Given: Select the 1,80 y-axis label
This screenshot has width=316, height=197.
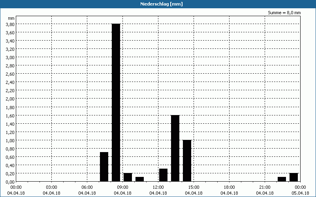Looking at the screenshot, I should 10,108.
